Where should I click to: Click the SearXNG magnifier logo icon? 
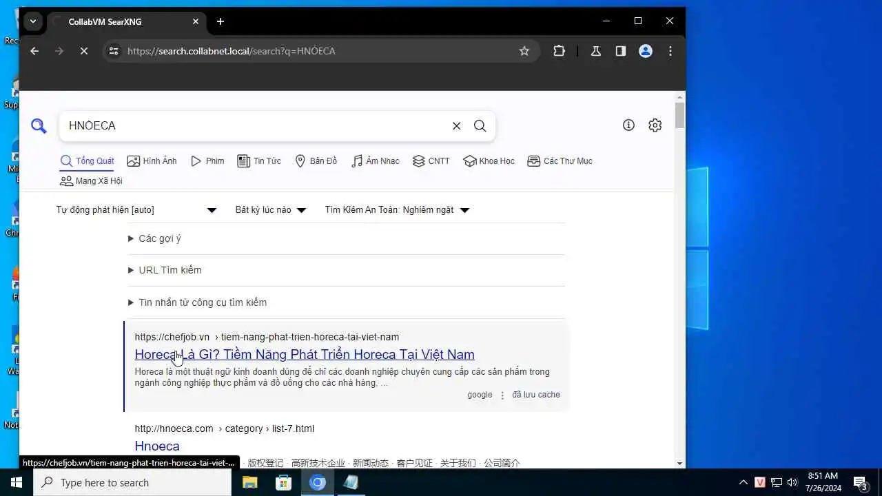coord(39,125)
